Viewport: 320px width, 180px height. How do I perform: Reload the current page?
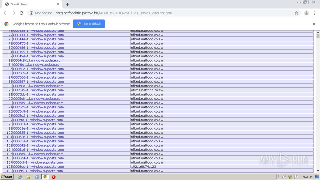point(21,13)
